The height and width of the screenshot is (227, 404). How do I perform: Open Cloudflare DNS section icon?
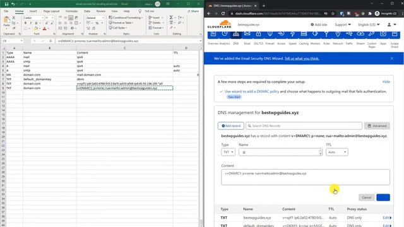point(235,34)
